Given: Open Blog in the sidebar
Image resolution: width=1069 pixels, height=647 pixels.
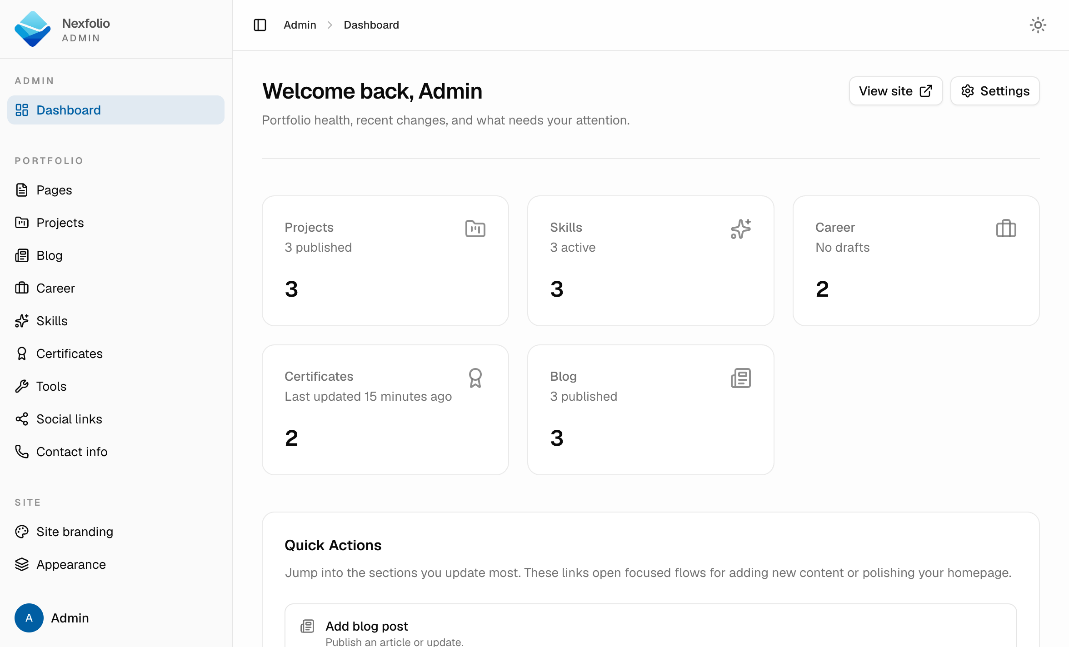Looking at the screenshot, I should (116, 255).
